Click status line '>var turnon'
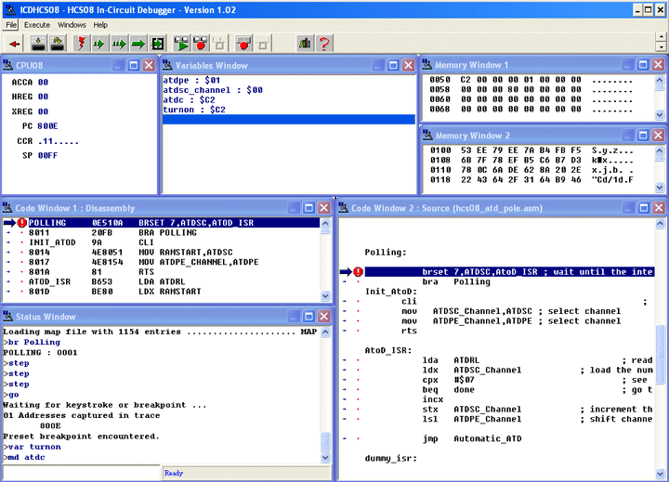Screen dimensions: 669x482 pos(32,447)
